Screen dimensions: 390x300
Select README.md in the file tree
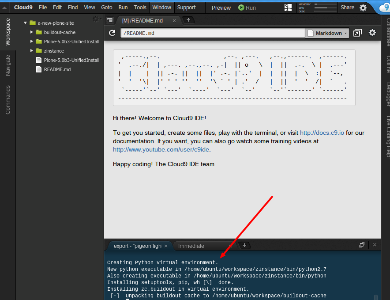pos(57,69)
